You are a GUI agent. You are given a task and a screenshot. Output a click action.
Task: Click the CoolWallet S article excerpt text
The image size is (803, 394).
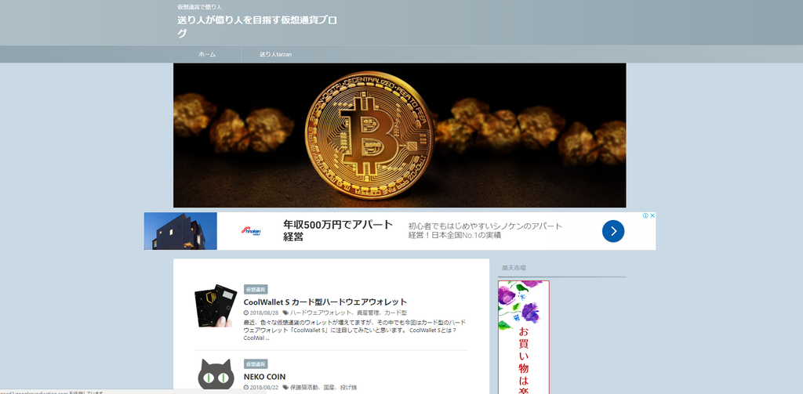click(355, 330)
